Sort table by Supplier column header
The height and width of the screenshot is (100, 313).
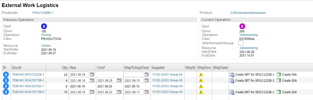coord(158,68)
